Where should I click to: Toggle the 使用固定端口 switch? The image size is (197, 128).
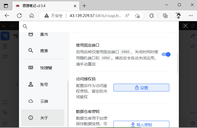(x=166, y=54)
